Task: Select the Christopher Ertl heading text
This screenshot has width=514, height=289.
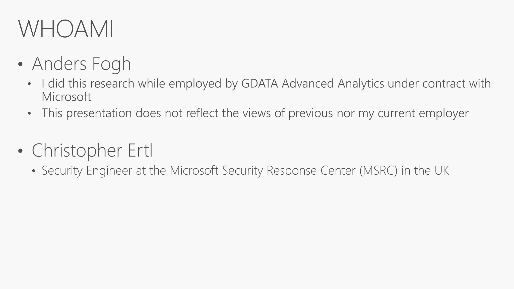Action: 92,150
